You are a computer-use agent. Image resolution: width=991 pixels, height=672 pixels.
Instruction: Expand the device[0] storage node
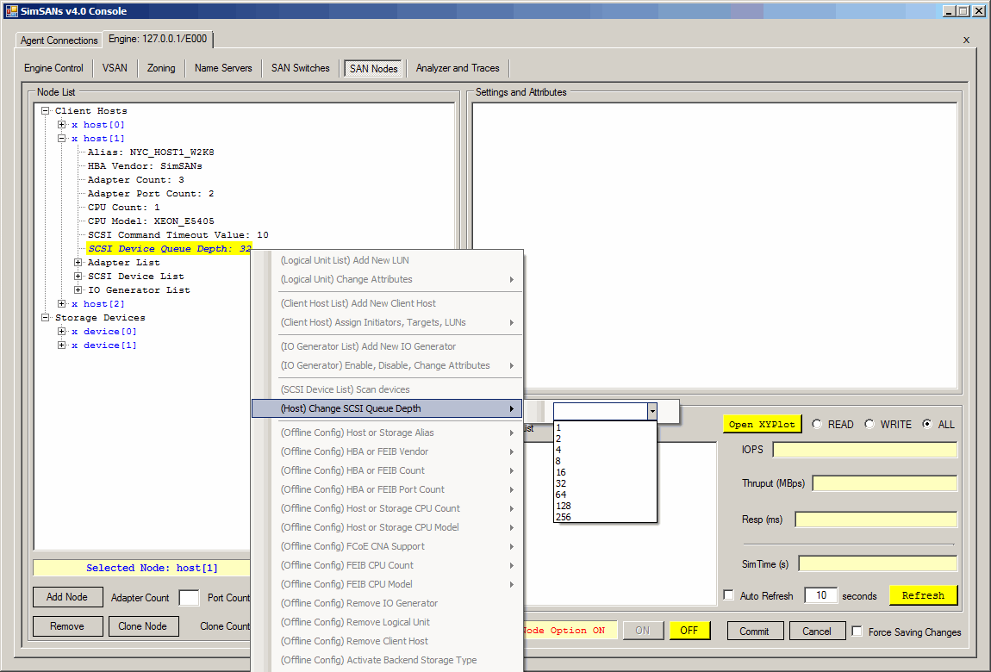click(x=62, y=332)
